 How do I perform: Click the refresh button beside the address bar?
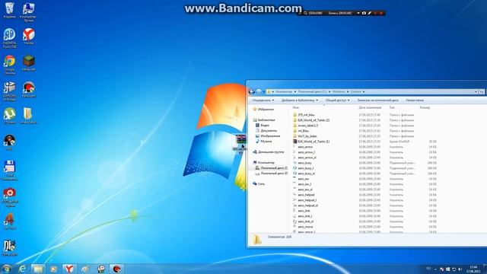pyautogui.click(x=482, y=91)
